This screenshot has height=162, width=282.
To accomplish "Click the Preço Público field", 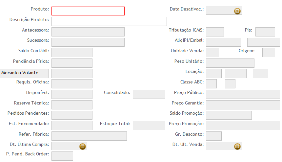I will pyautogui.click(x=243, y=94).
